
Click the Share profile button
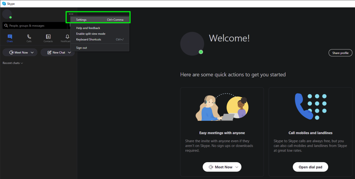point(340,53)
